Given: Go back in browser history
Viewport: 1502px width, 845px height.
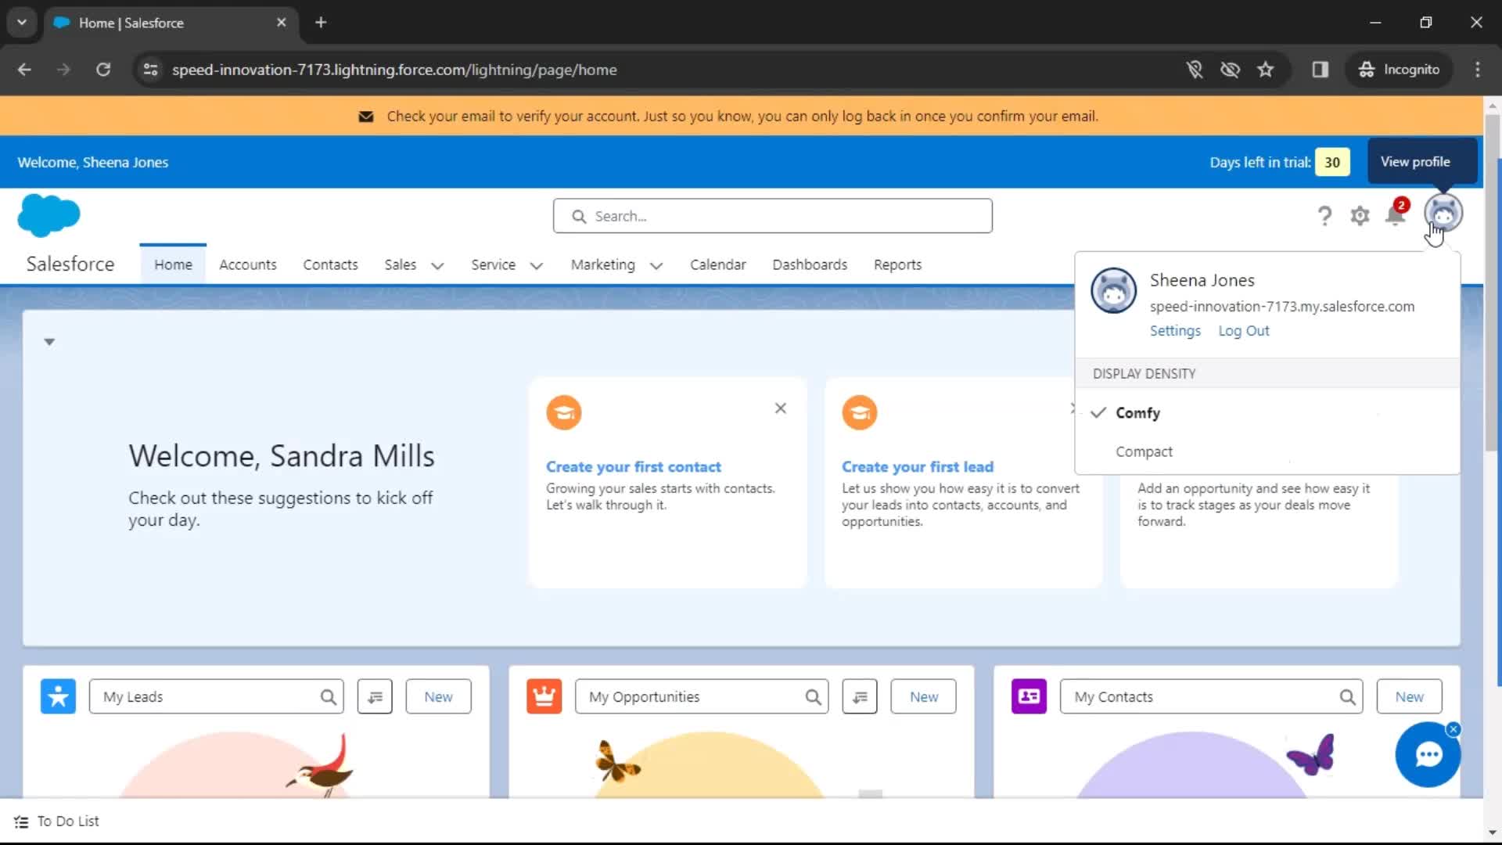Looking at the screenshot, I should (24, 70).
